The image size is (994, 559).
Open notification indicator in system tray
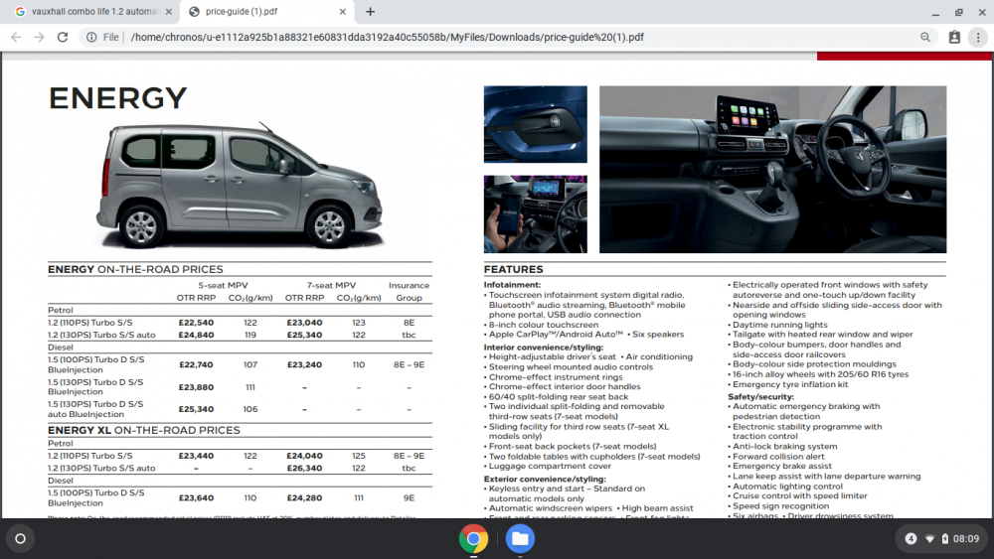tap(911, 539)
